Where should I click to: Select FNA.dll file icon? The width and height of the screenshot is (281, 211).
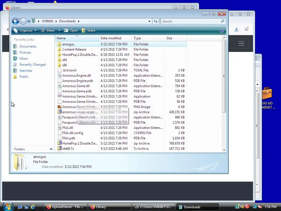(60, 127)
